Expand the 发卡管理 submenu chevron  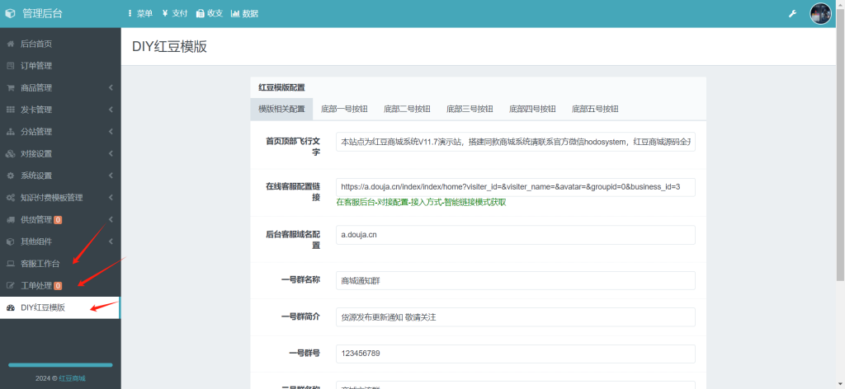(111, 110)
